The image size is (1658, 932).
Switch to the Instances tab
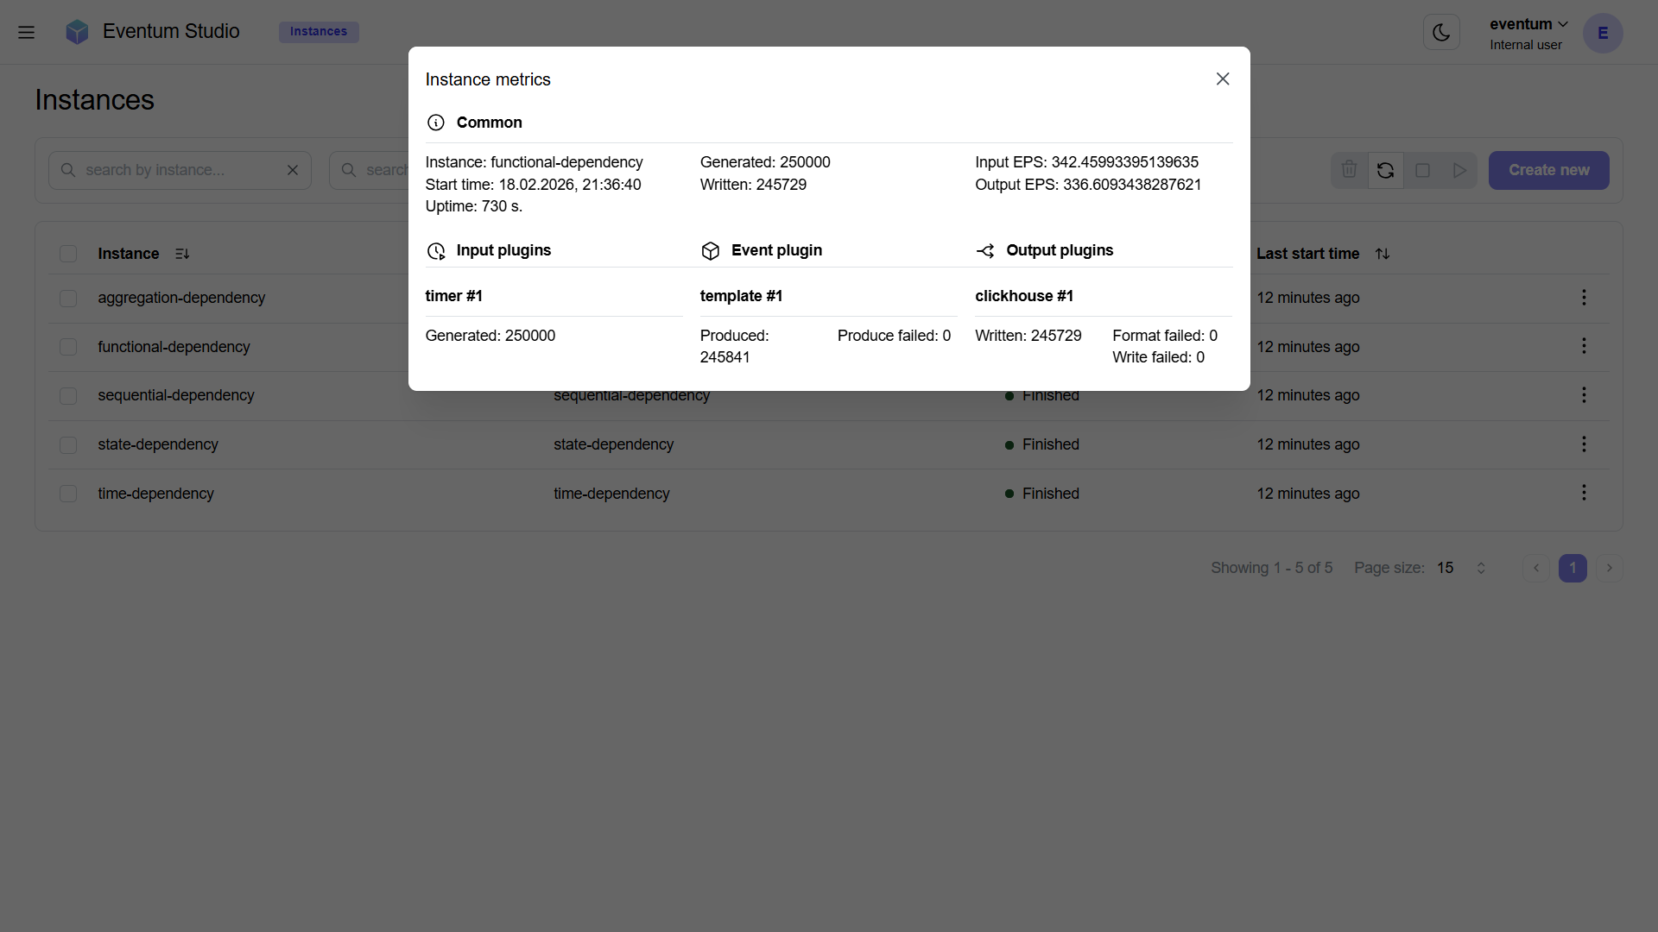point(319,32)
